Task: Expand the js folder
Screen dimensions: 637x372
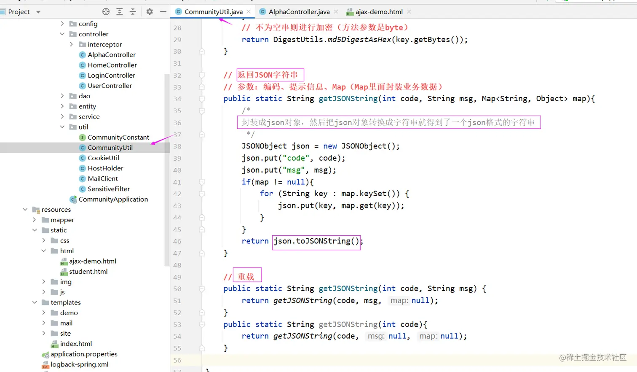Action: 44,292
